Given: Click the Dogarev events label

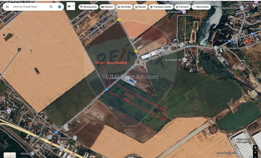Looking at the screenshot, I should click(x=245, y=2).
